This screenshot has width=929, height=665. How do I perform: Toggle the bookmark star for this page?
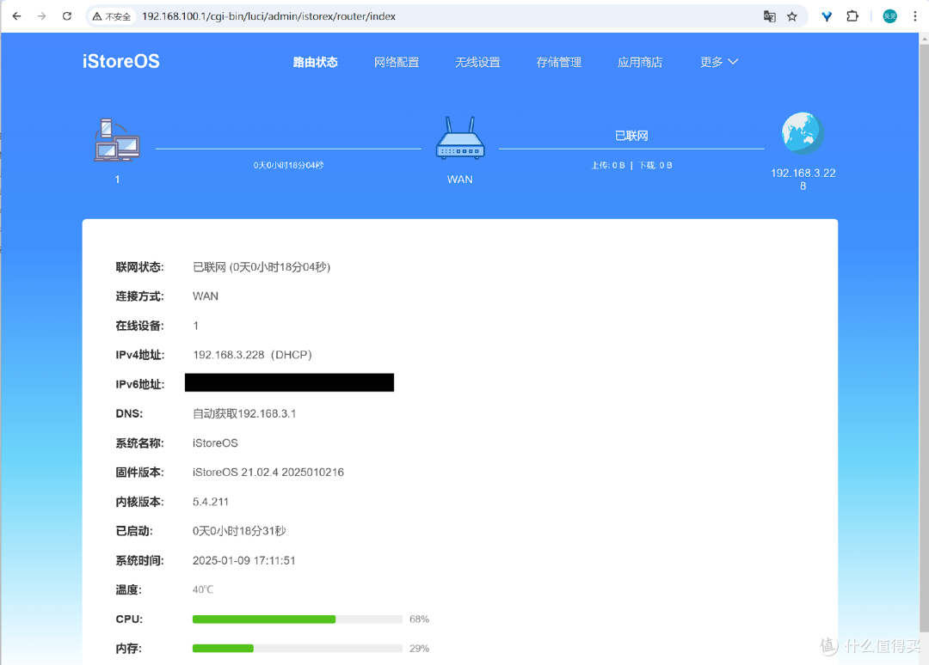point(791,15)
